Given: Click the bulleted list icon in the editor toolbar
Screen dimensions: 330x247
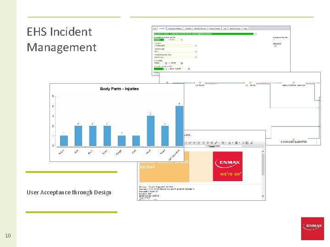Looking at the screenshot, I should (x=186, y=143).
